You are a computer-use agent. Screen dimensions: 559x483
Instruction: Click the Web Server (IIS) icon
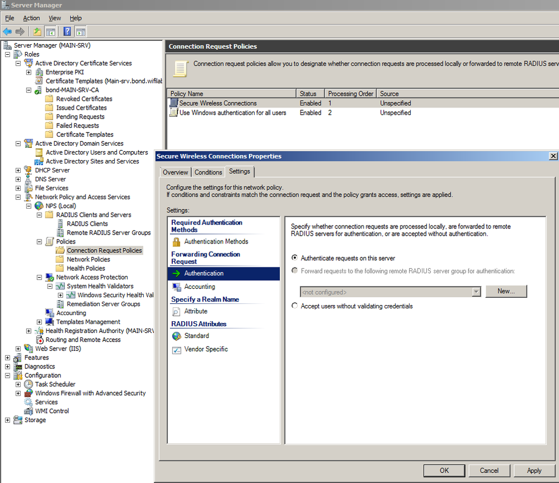click(x=29, y=348)
